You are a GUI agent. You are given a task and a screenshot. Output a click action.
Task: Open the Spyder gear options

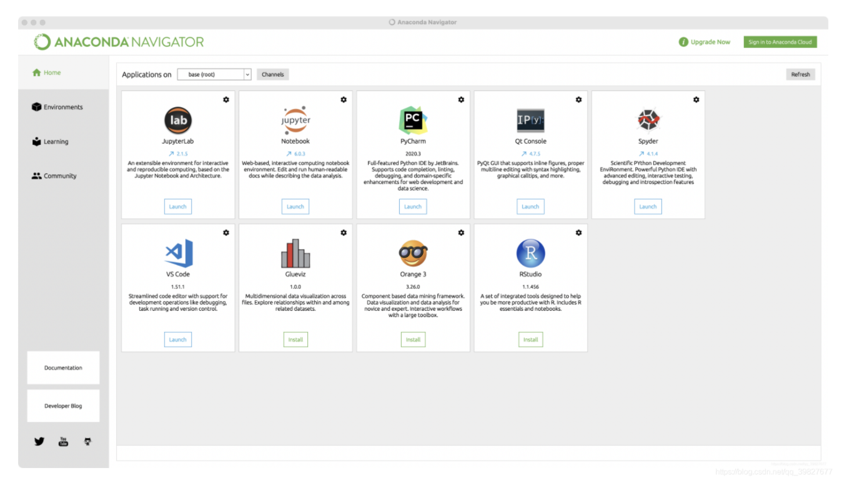[696, 100]
